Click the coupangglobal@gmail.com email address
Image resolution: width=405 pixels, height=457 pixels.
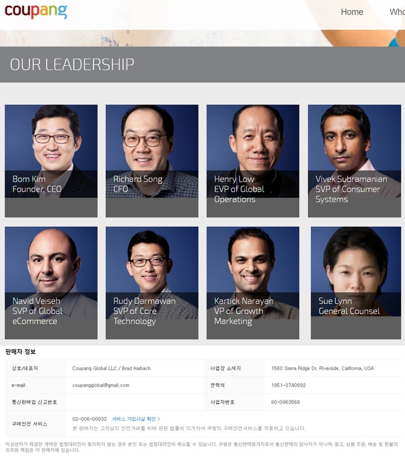101,385
